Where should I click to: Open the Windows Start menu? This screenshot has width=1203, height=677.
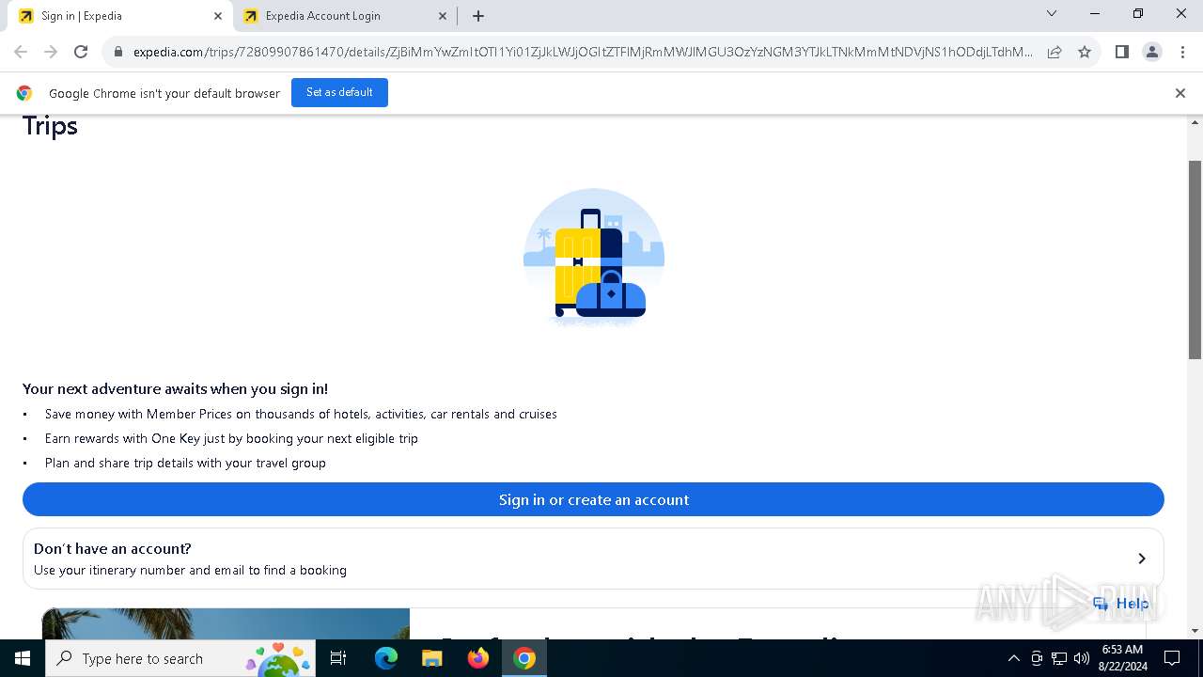[23, 658]
